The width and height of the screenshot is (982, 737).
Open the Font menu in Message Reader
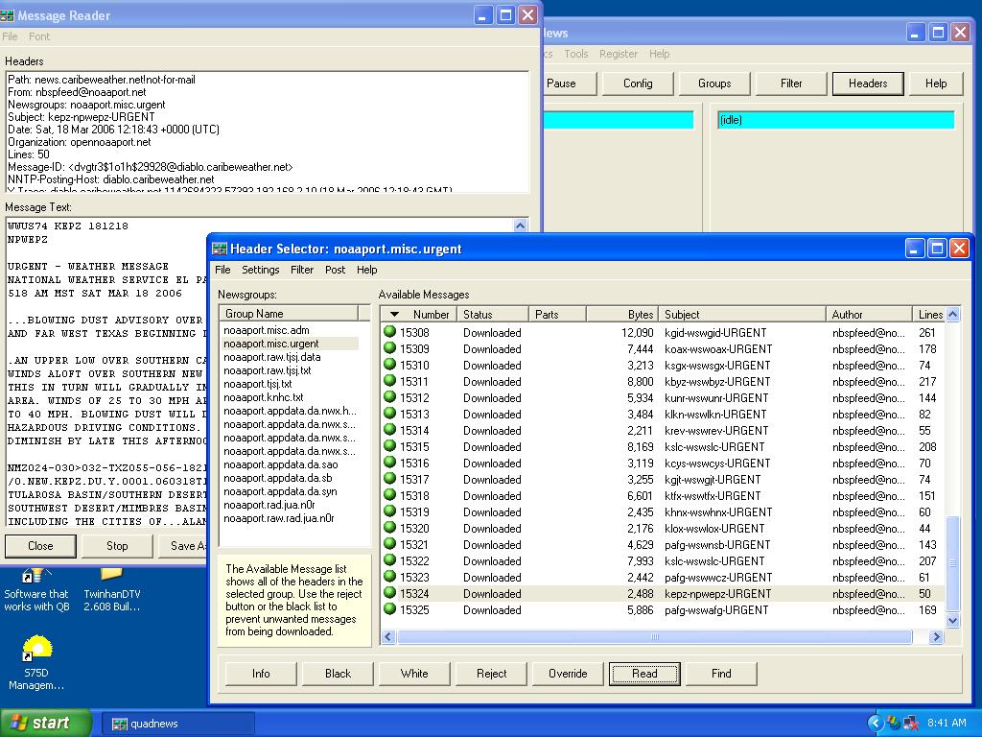click(38, 36)
